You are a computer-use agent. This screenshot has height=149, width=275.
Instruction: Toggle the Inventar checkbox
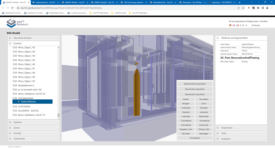[x=13, y=43]
